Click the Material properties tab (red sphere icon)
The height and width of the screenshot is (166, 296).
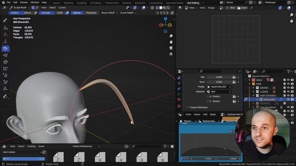point(179,100)
